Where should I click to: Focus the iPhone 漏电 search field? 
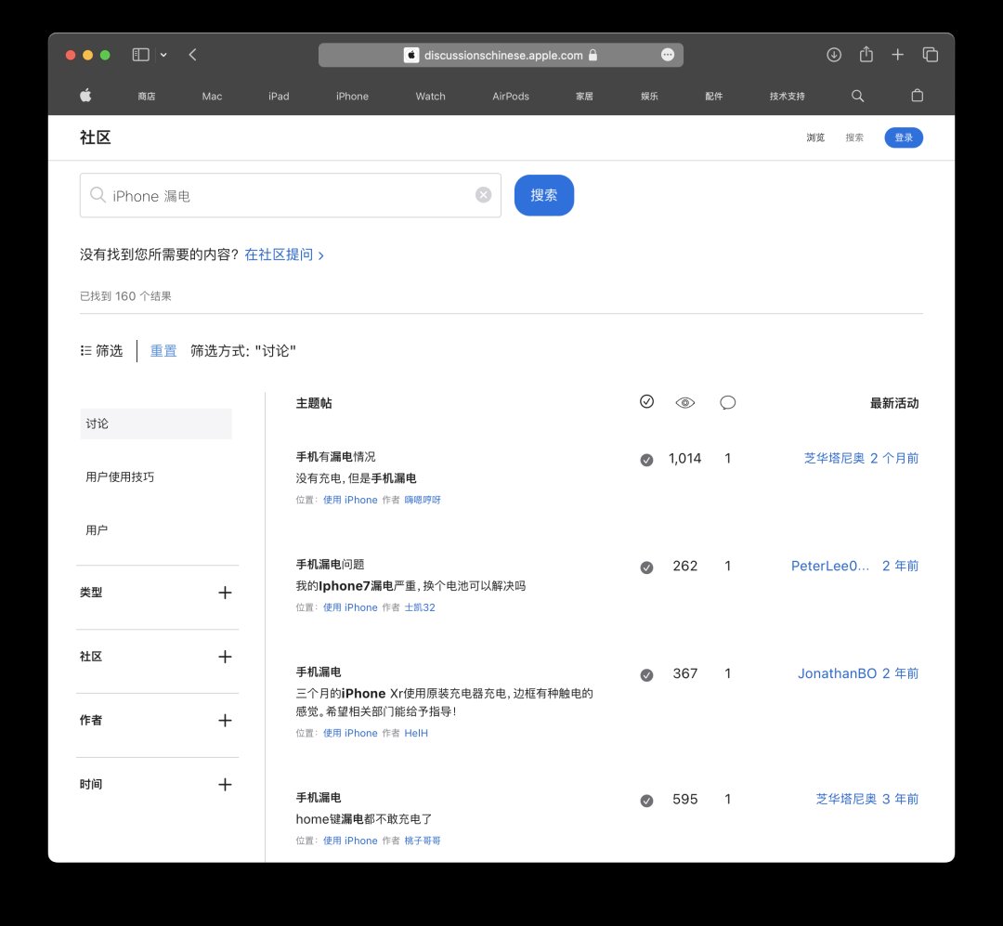pyautogui.click(x=291, y=195)
